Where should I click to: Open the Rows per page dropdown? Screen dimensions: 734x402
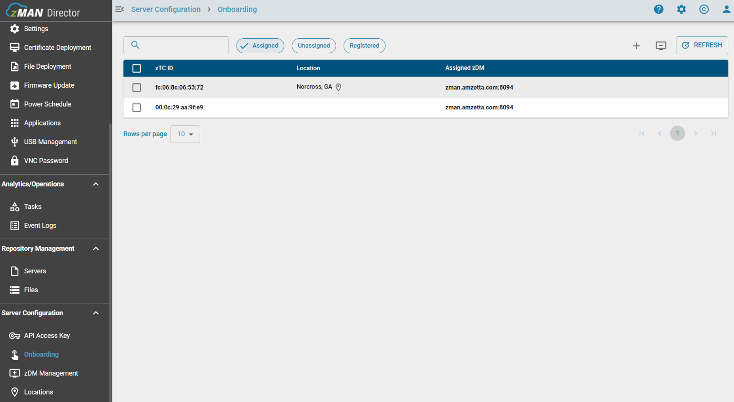(185, 134)
